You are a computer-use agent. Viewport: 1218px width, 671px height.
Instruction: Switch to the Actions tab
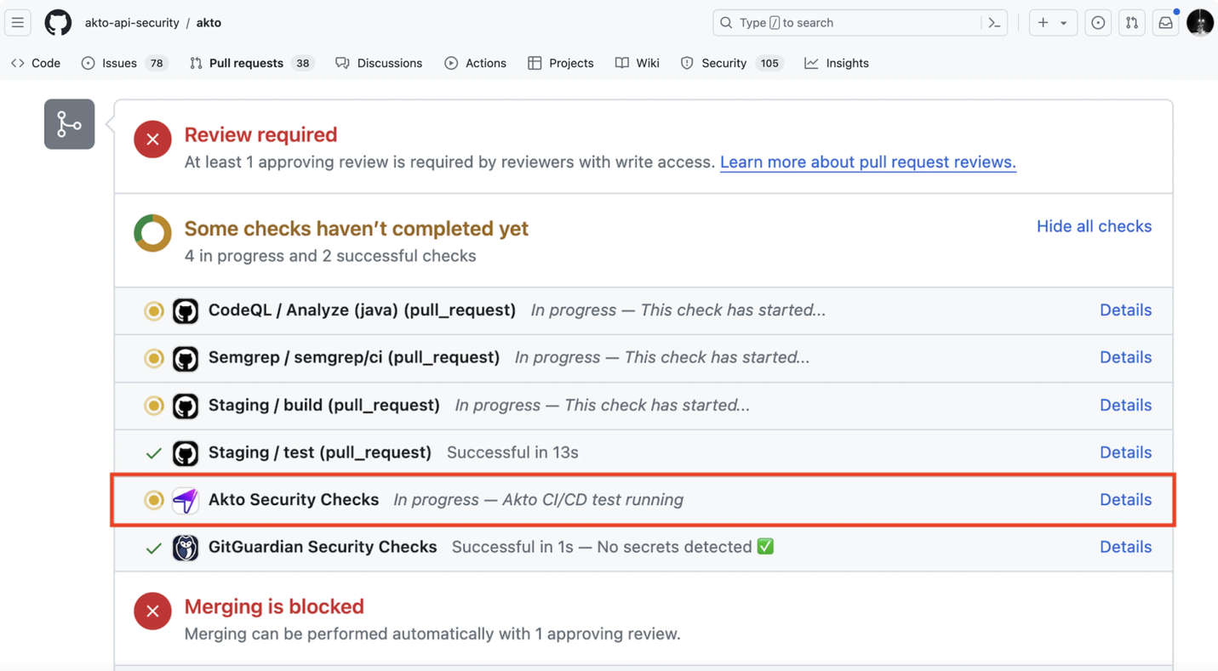click(x=475, y=63)
